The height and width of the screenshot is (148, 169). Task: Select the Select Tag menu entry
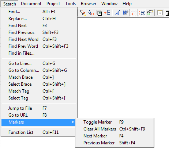pyautogui.click(x=39, y=98)
